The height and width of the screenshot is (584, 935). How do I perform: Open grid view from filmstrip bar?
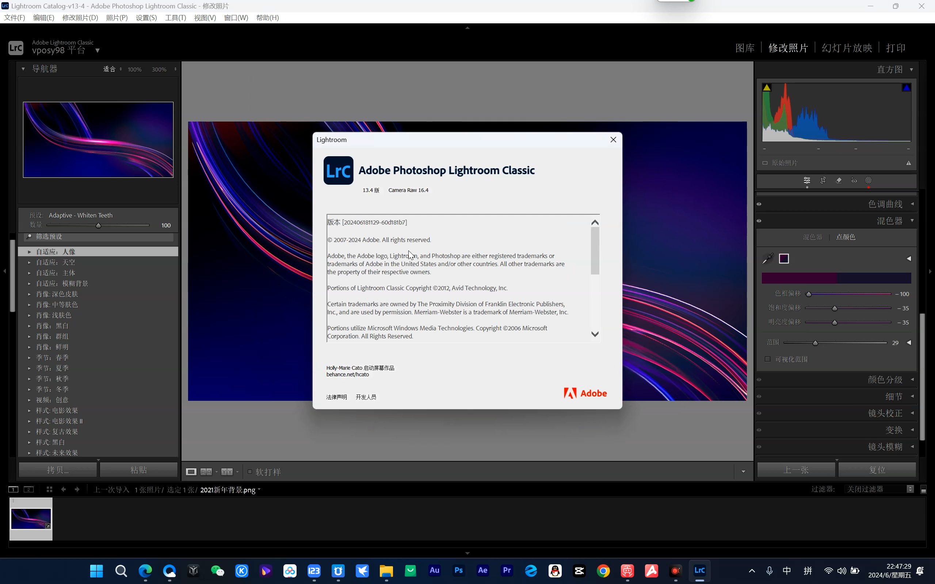point(49,489)
